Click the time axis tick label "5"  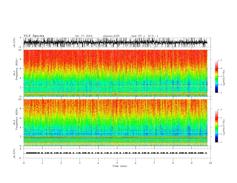[x=117, y=163]
